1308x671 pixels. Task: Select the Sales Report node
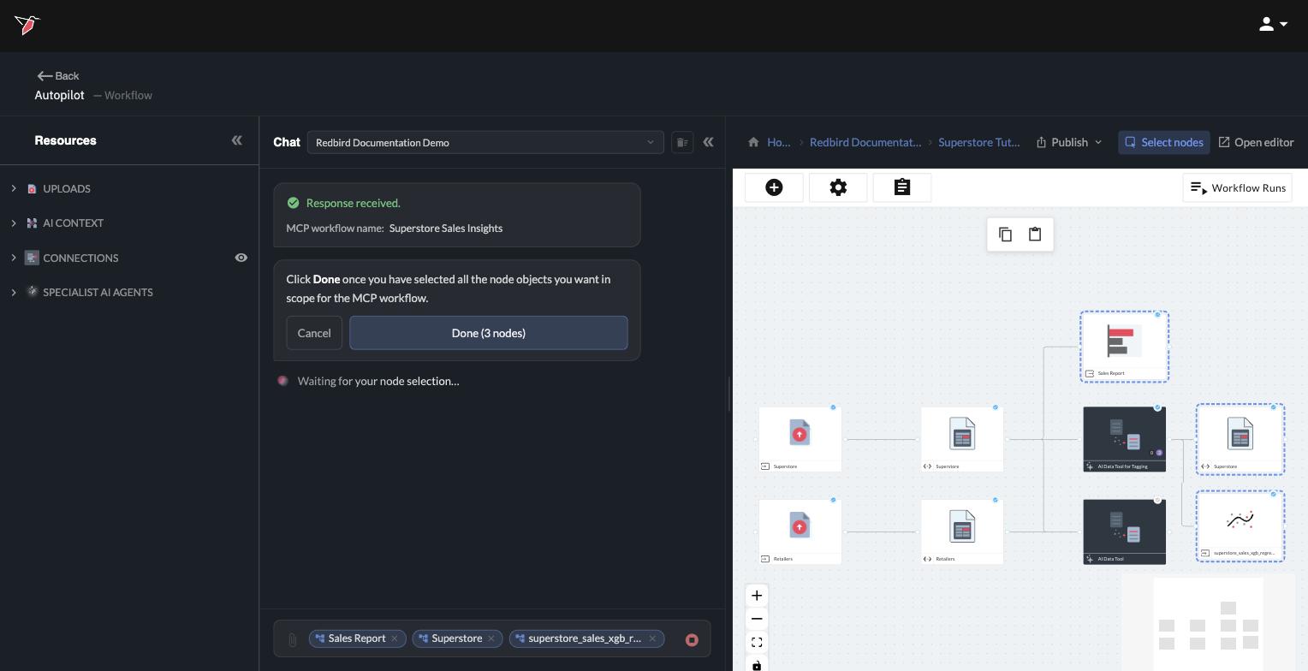[1125, 347]
